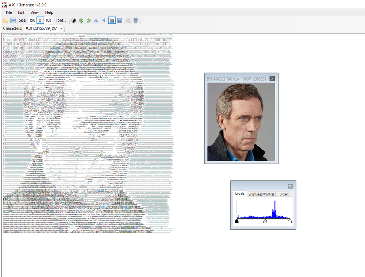Switch output to color ASCII mode
The width and height of the screenshot is (365, 277).
(119, 20)
